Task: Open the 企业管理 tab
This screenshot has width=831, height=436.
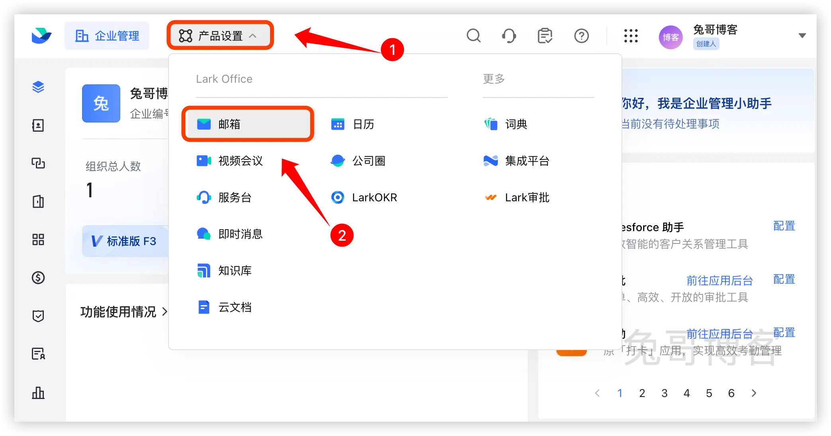Action: click(107, 36)
